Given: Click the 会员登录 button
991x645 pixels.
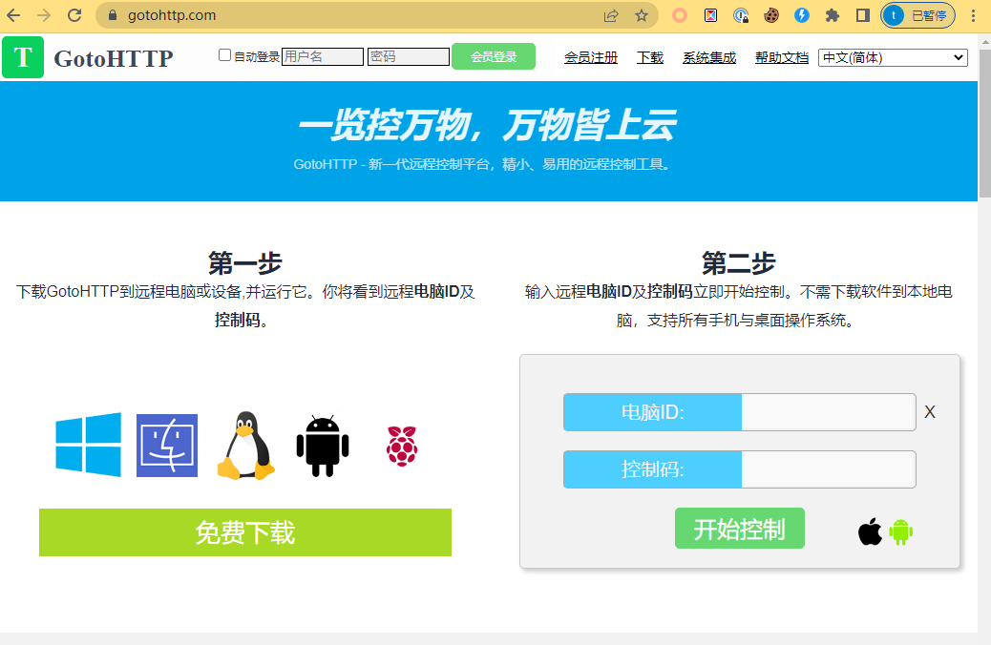Looking at the screenshot, I should (x=494, y=56).
